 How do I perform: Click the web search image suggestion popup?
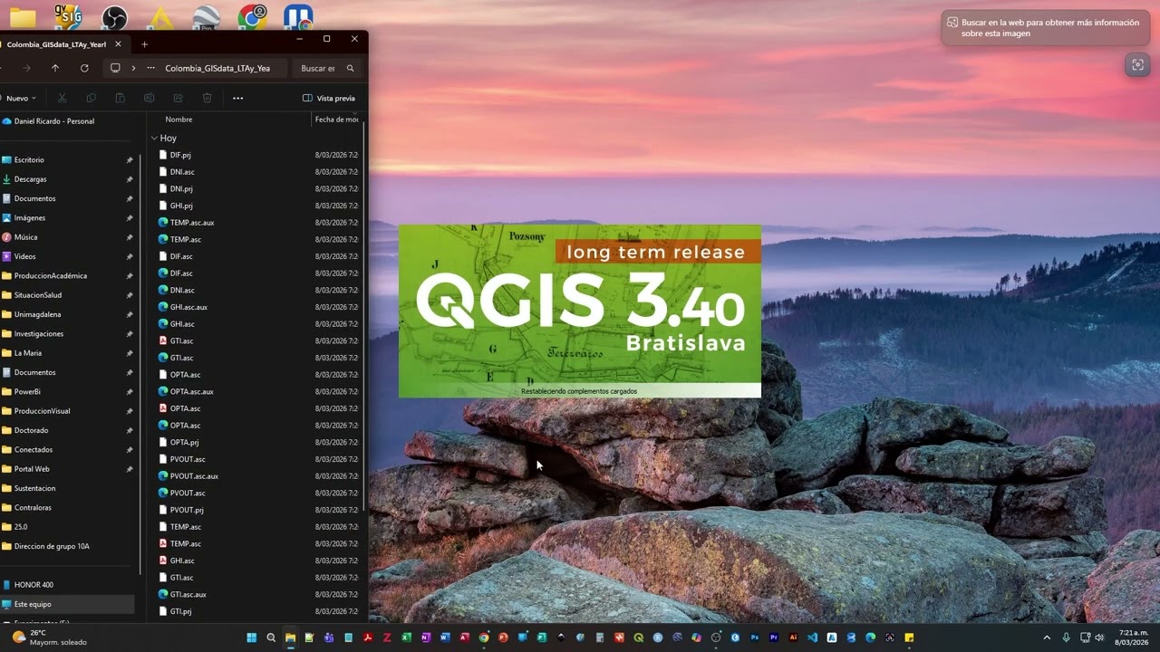pyautogui.click(x=1046, y=28)
